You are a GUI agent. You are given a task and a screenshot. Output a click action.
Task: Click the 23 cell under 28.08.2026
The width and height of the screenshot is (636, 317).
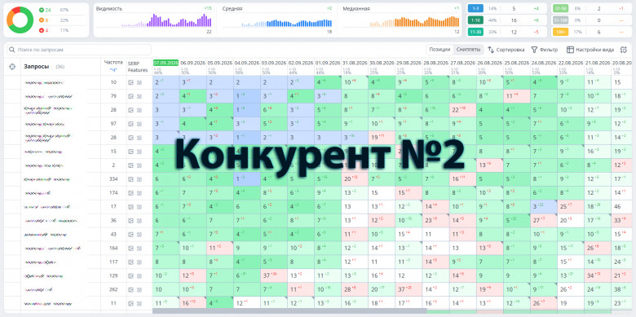435,221
